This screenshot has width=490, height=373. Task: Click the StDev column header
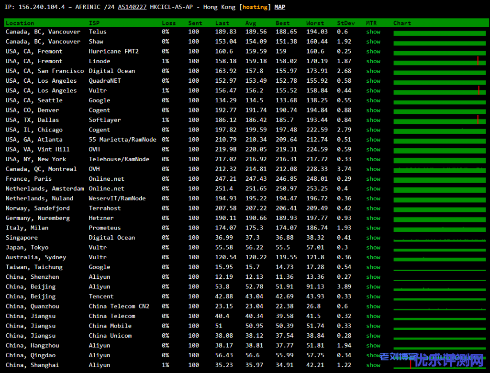(346, 23)
